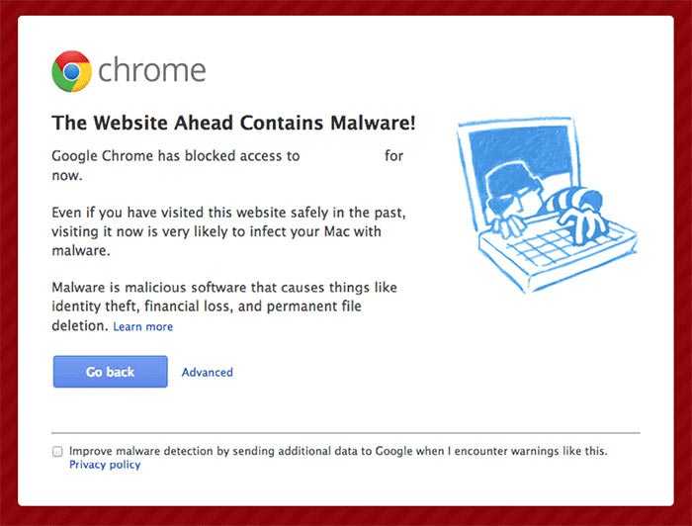This screenshot has height=526, width=692.
Task: Click the blue Go back button
Action: tap(111, 372)
